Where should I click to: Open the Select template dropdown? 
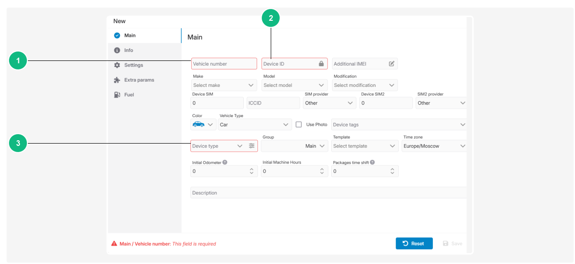[364, 146]
